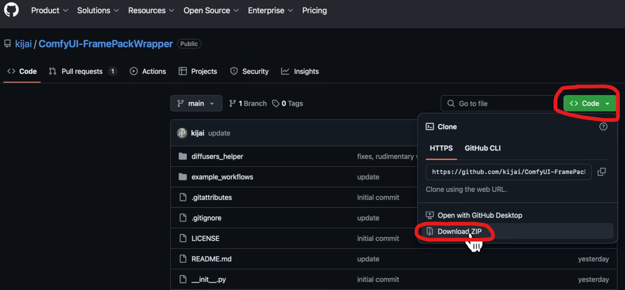Screen dimensions: 625x290
Task: Click the example_workflows folder icon
Action: [x=182, y=177]
